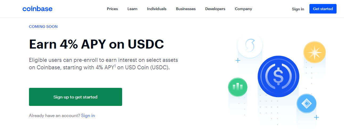Open the Company navigation menu
The height and width of the screenshot is (129, 344).
[x=243, y=9]
